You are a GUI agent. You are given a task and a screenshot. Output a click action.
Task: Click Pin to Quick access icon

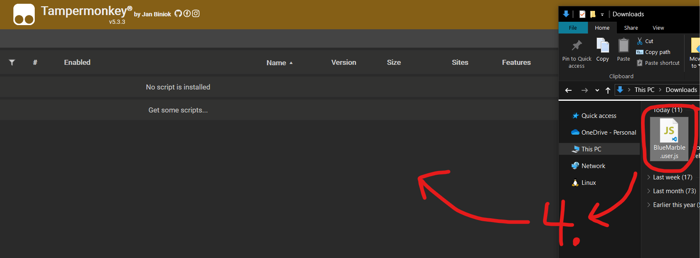click(x=577, y=45)
